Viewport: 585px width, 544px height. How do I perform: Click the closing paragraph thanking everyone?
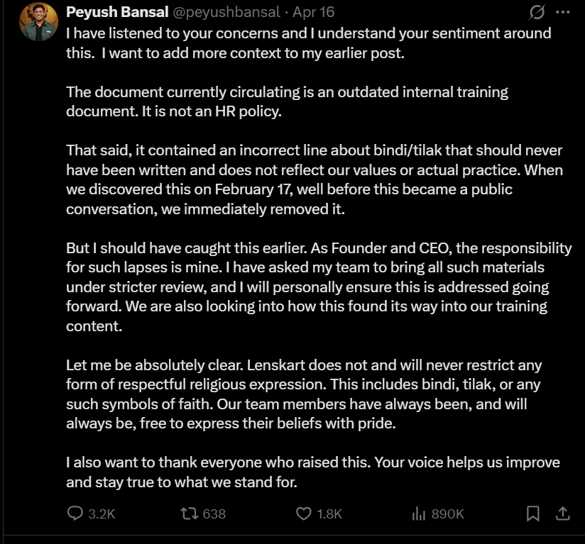[312, 472]
